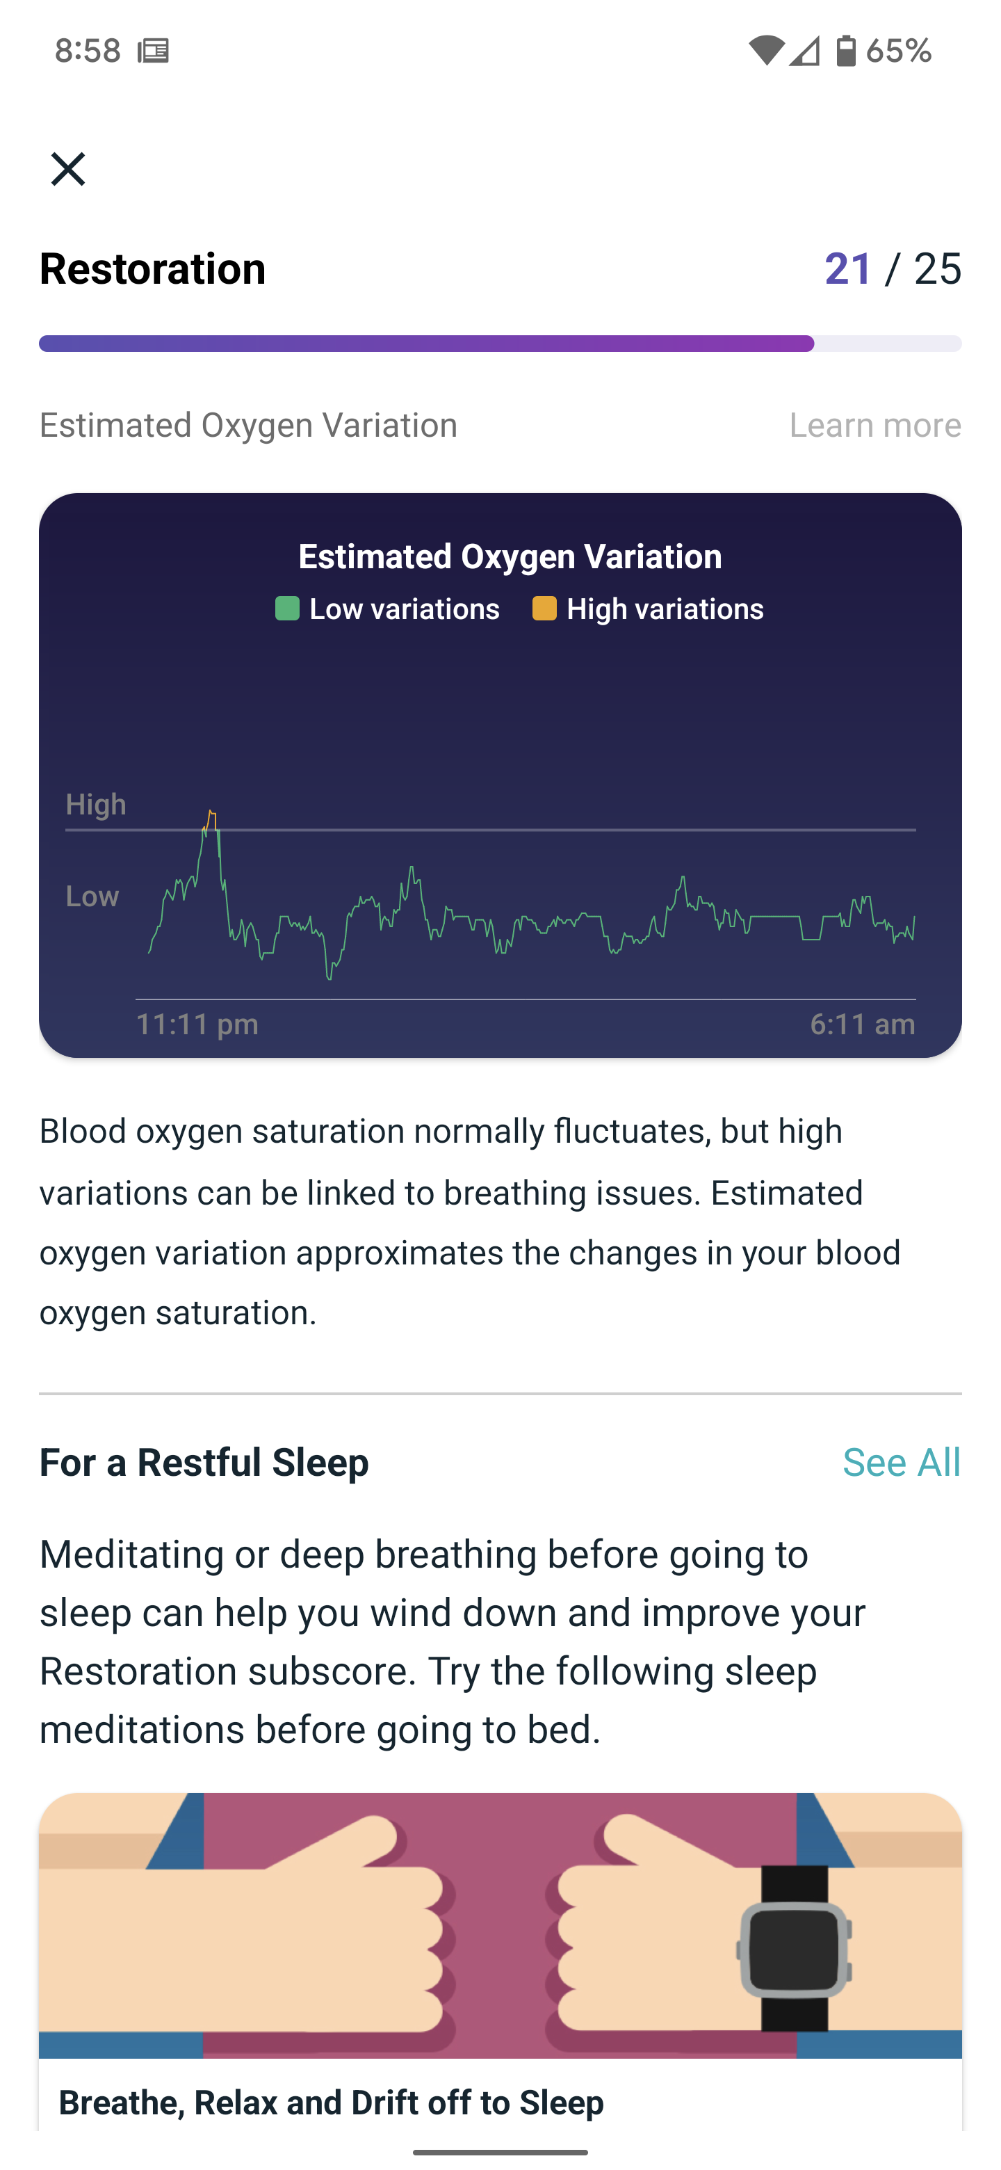The width and height of the screenshot is (1001, 2170).
Task: Tap the Low level label on chart
Action: [92, 897]
